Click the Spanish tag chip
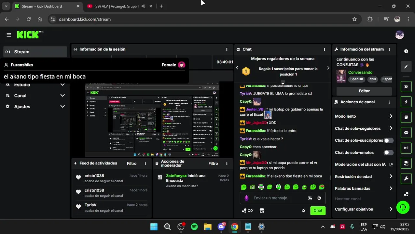Screen dimensions: 415x234 [x=357, y=79]
